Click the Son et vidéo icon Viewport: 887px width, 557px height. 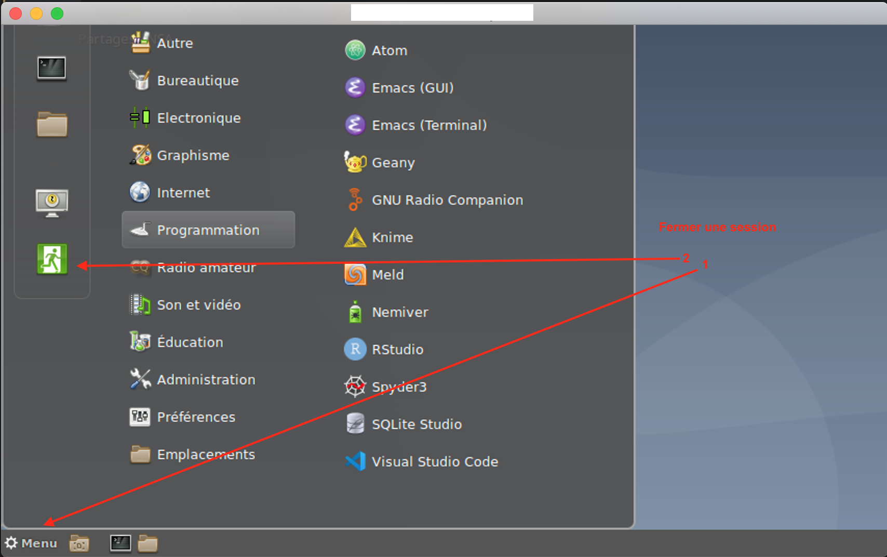pyautogui.click(x=140, y=304)
